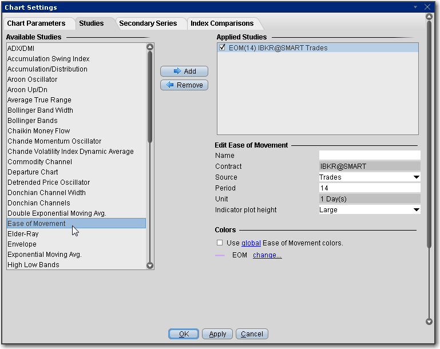Close the Chart Settings dialog

[x=427, y=7]
